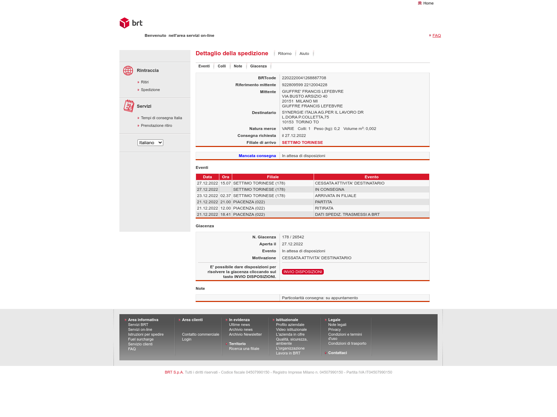
Task: Click Istituzionale footer heading
Action: point(287,320)
